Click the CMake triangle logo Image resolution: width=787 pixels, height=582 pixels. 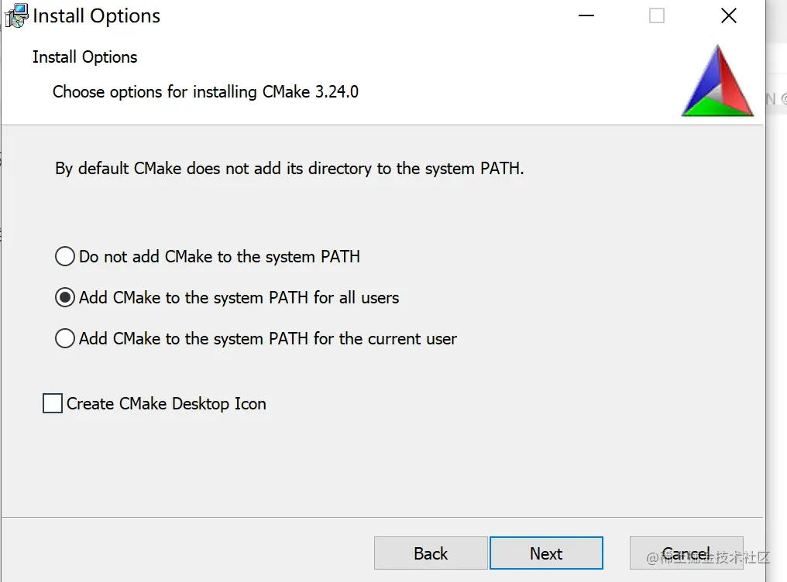(x=717, y=81)
